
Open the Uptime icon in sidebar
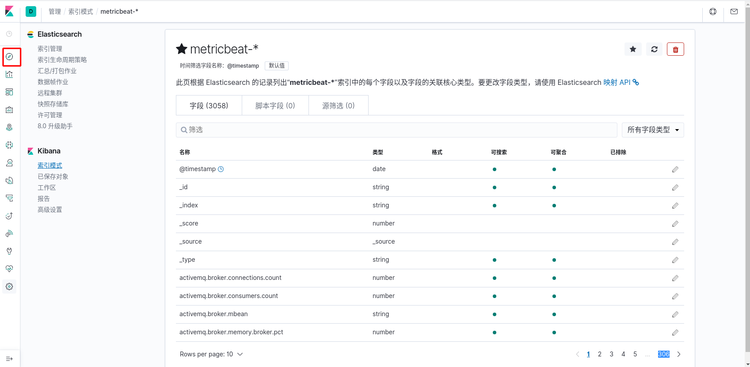coord(9,216)
